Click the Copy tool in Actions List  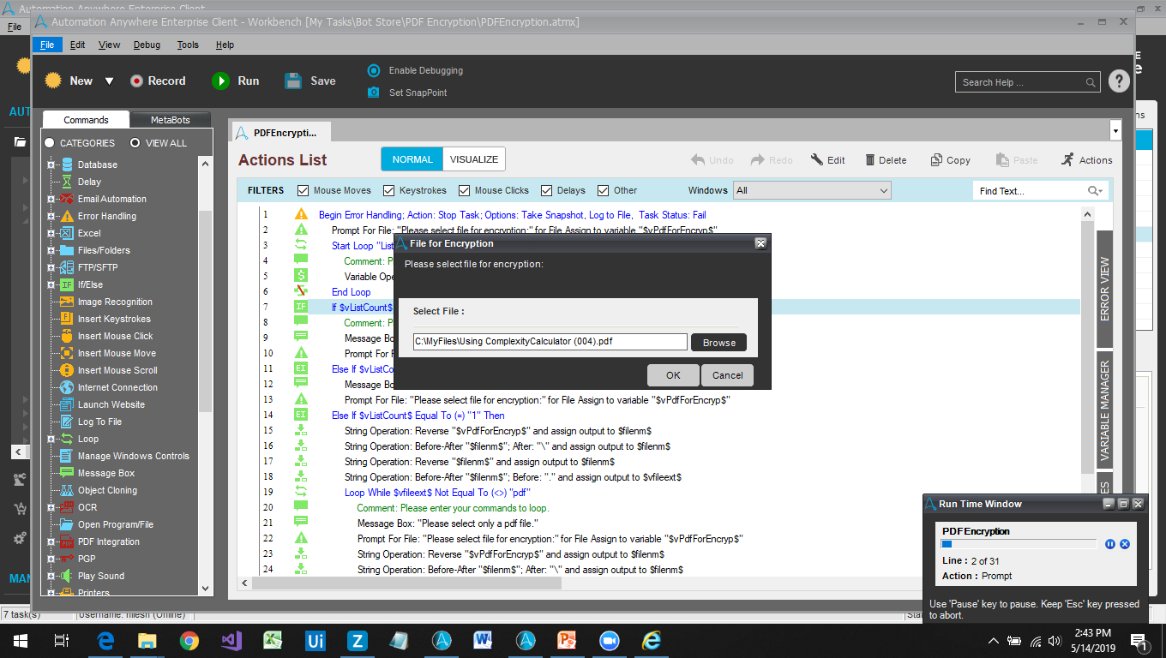click(936, 159)
